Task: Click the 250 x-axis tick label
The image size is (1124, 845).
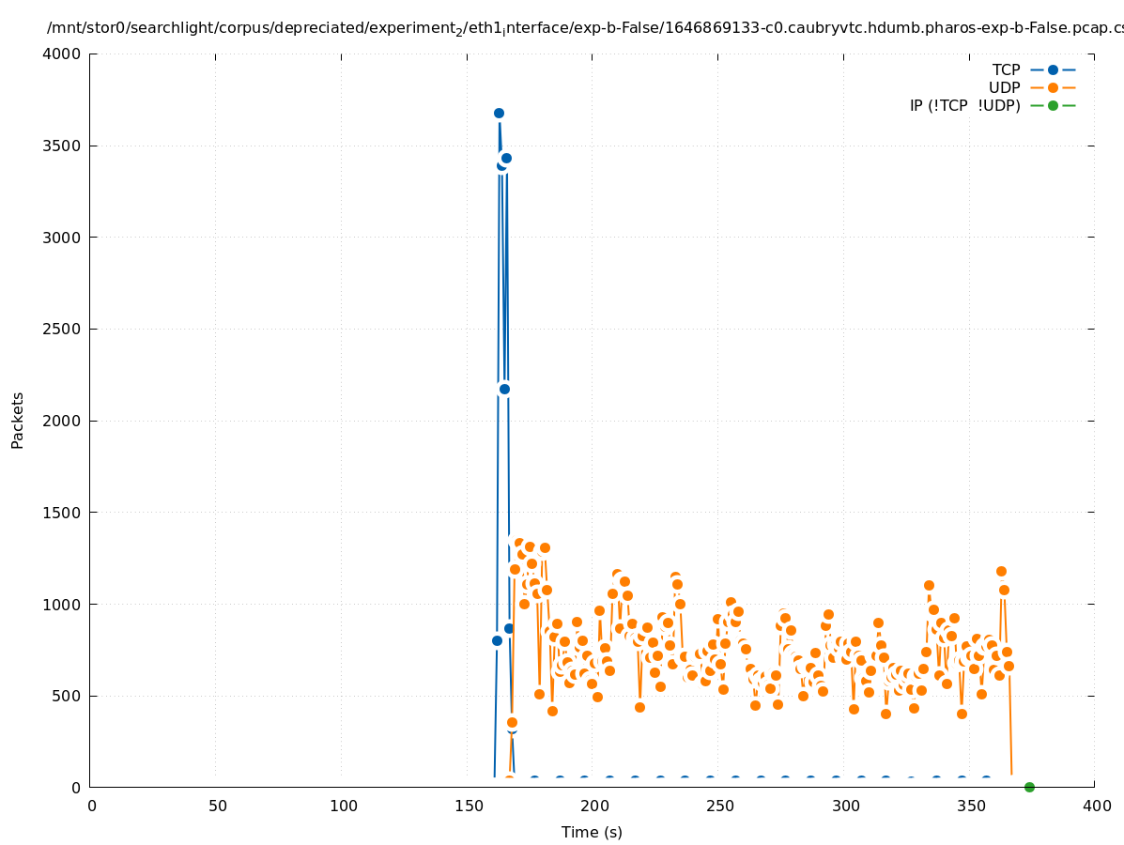Action: pos(719,806)
